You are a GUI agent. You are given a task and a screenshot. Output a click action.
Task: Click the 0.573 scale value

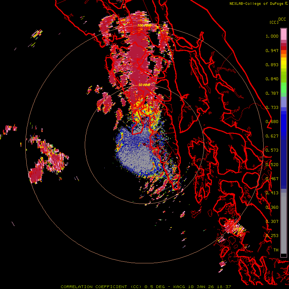(x=272, y=150)
